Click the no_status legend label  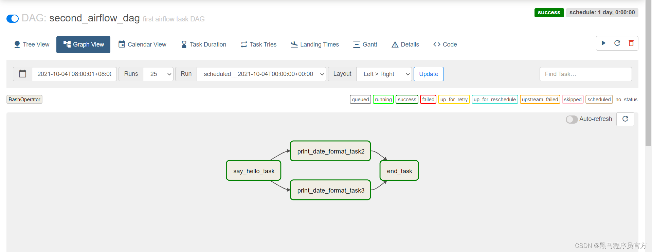pyautogui.click(x=626, y=100)
